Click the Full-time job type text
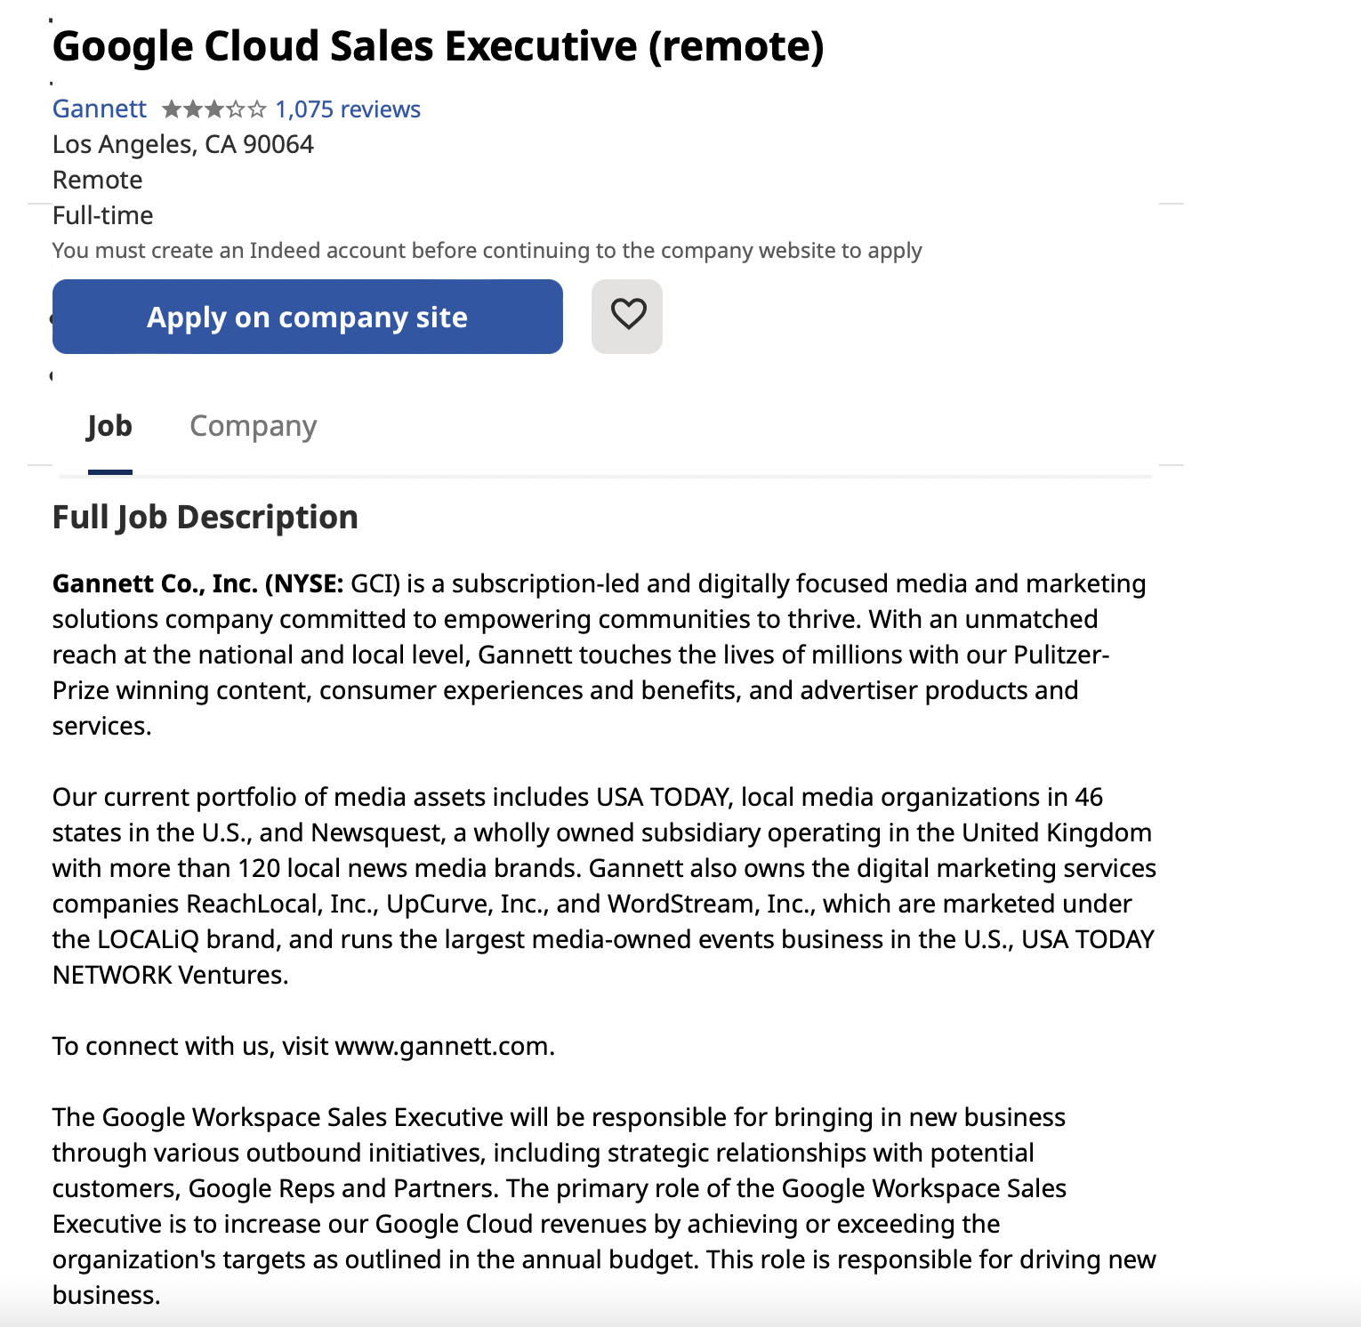The width and height of the screenshot is (1361, 1327). click(x=103, y=215)
